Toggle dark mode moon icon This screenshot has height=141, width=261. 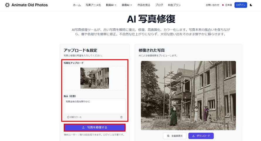[x=251, y=5]
